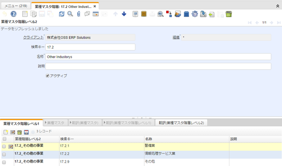Click the detail panel Delete icon

click(x=19, y=132)
